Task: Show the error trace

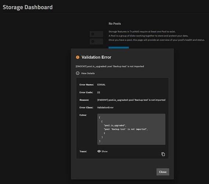Action: pos(102,151)
